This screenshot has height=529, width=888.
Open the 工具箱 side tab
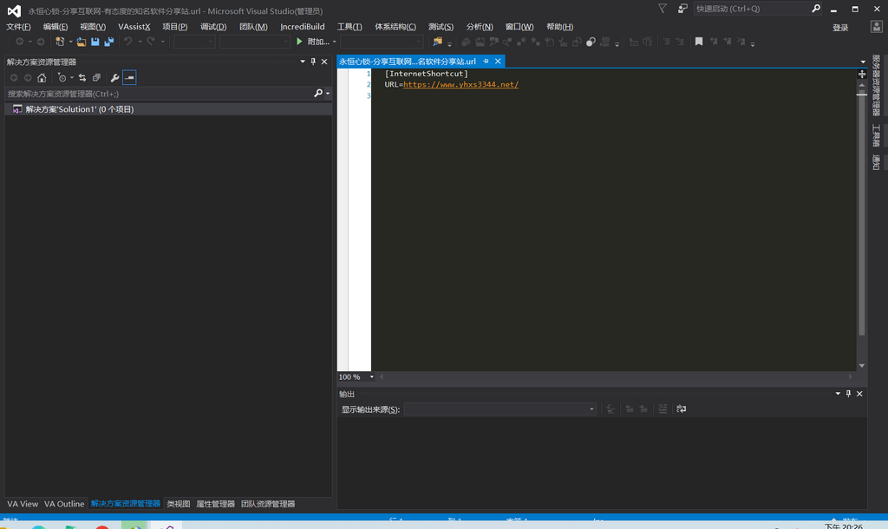(x=876, y=135)
